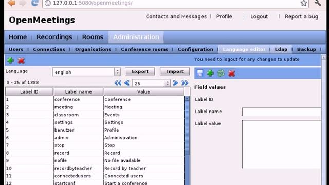Open the page size dropdown showing 25

tap(151, 83)
